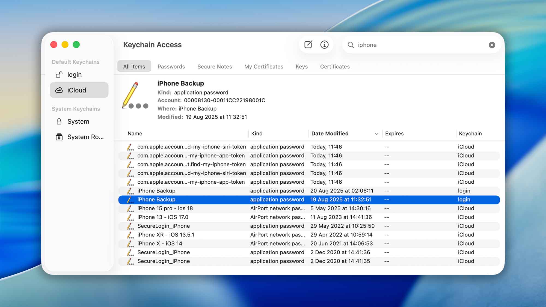Viewport: 546px width, 307px height.
Task: Click the pencil icon of iPhone XR row
Action: coord(130,235)
